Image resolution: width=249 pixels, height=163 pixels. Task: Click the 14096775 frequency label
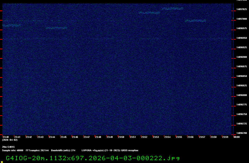click(242, 105)
